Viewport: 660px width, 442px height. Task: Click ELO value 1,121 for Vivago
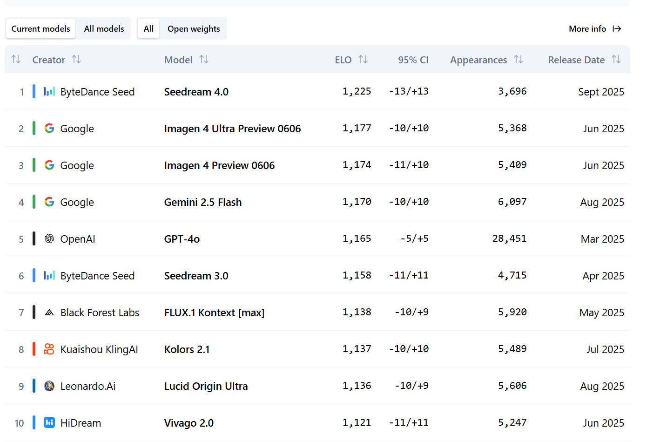tap(357, 422)
